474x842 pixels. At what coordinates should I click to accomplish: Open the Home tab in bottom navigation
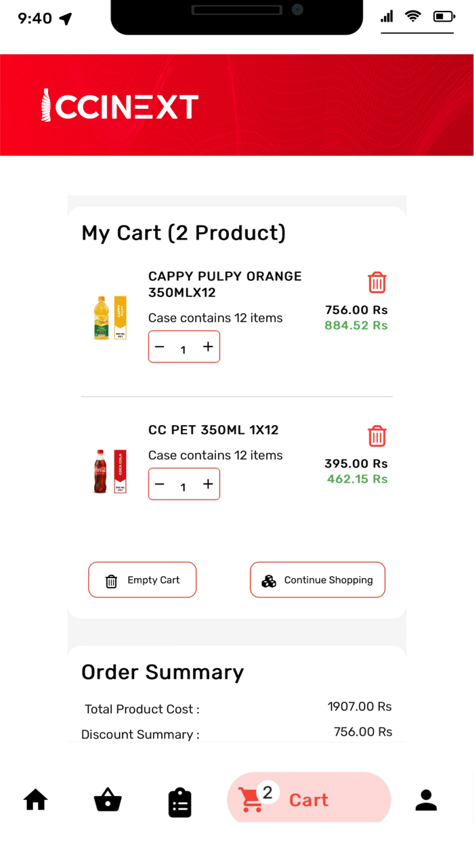(x=35, y=800)
